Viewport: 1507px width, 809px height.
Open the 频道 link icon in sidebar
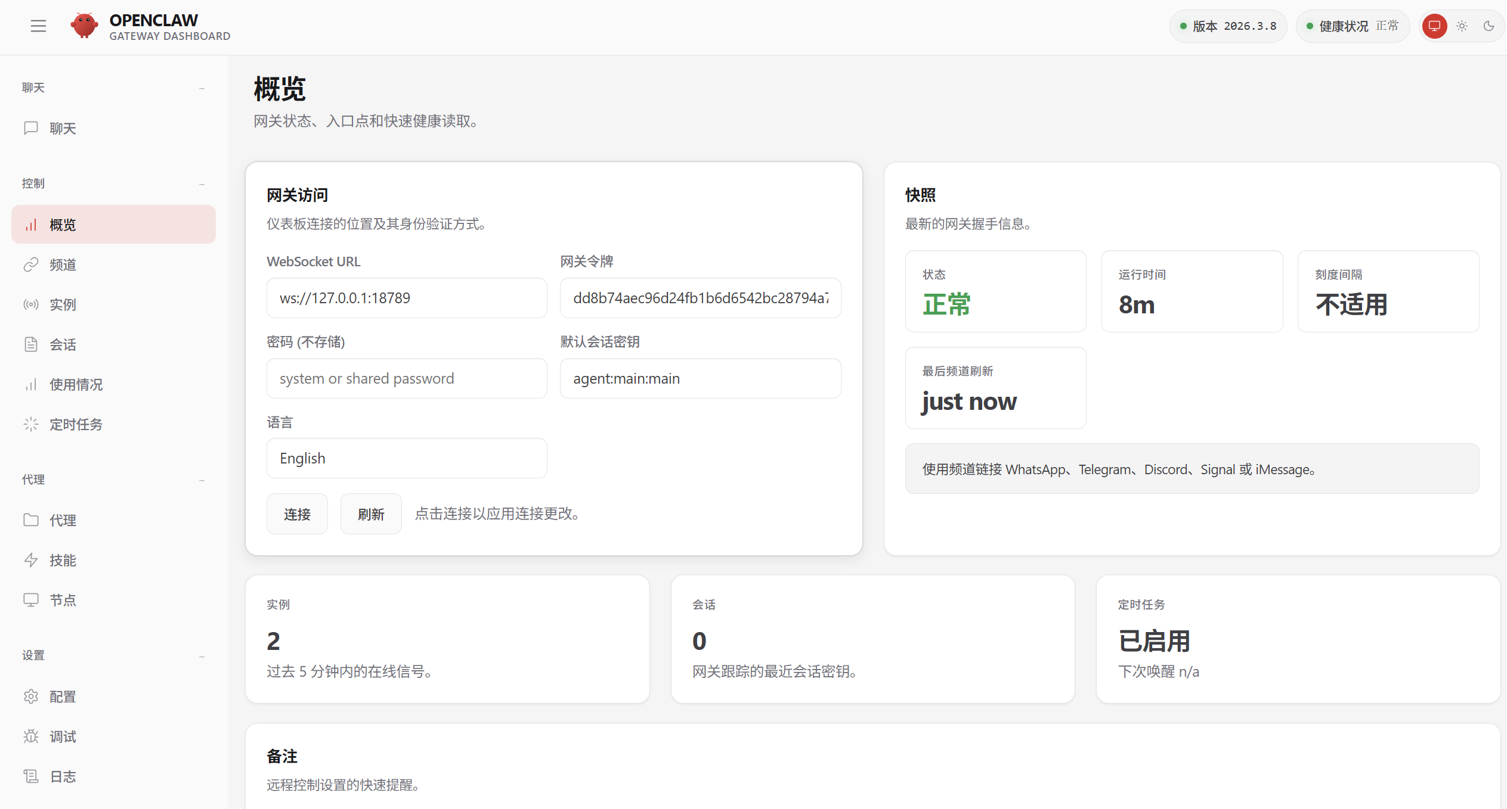coord(31,265)
